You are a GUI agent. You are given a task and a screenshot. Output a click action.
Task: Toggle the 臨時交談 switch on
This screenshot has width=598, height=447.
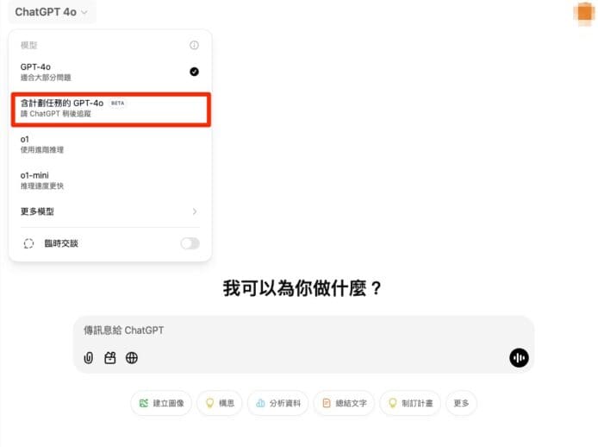[190, 243]
